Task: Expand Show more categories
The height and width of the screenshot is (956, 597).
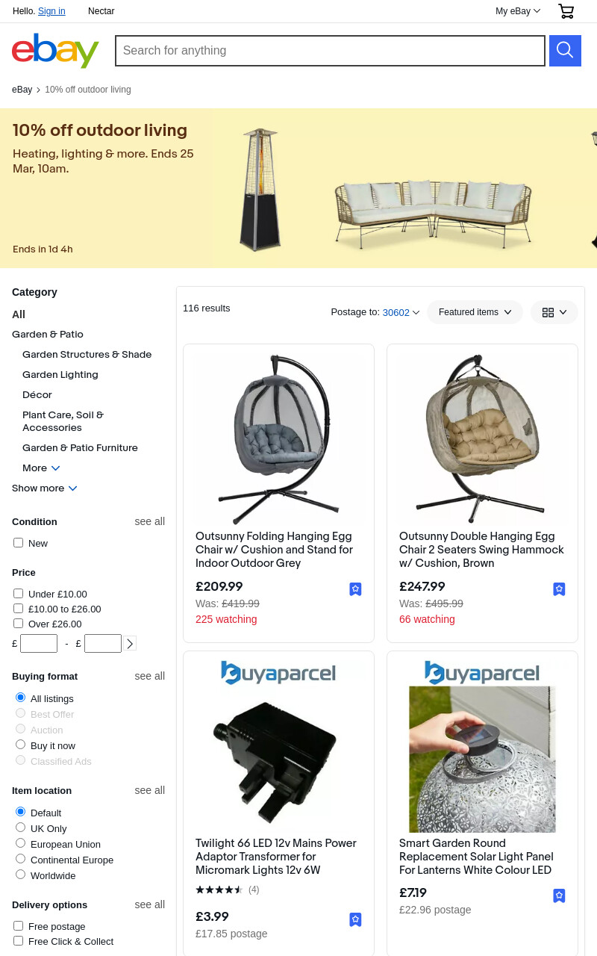Action: pos(45,488)
